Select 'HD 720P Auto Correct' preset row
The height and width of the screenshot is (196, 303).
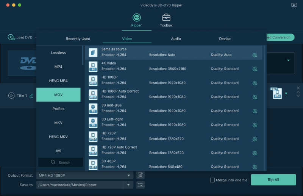(173, 151)
